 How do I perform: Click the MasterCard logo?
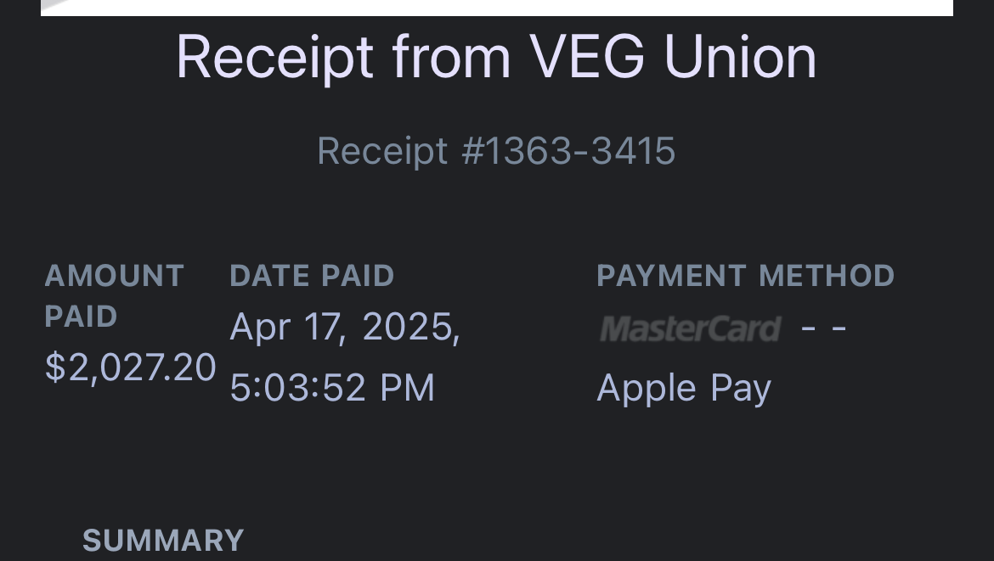click(689, 328)
